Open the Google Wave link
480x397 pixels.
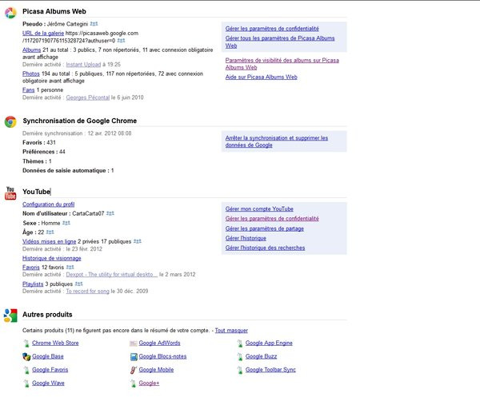click(x=48, y=383)
